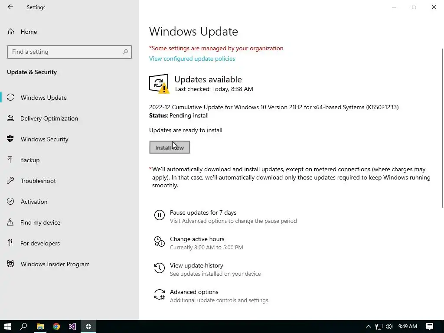
Task: Open Visual Studio from taskbar
Action: click(72, 326)
